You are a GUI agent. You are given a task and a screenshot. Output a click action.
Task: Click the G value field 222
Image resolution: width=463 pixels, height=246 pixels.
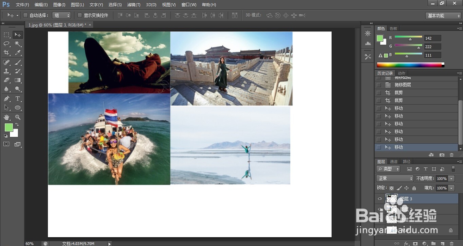(x=432, y=47)
